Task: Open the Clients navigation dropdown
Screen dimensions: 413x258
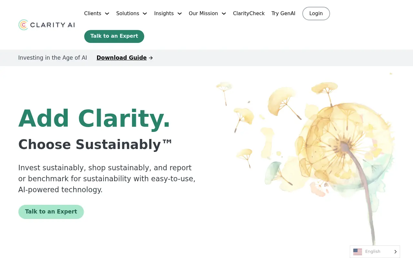Action: point(93,14)
